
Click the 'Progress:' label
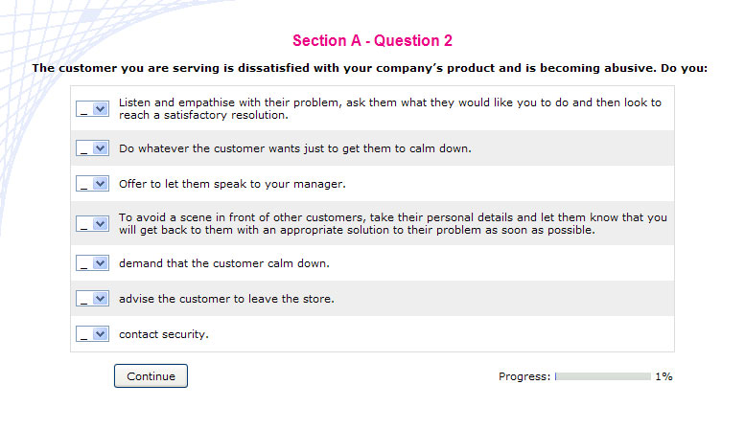(x=524, y=376)
